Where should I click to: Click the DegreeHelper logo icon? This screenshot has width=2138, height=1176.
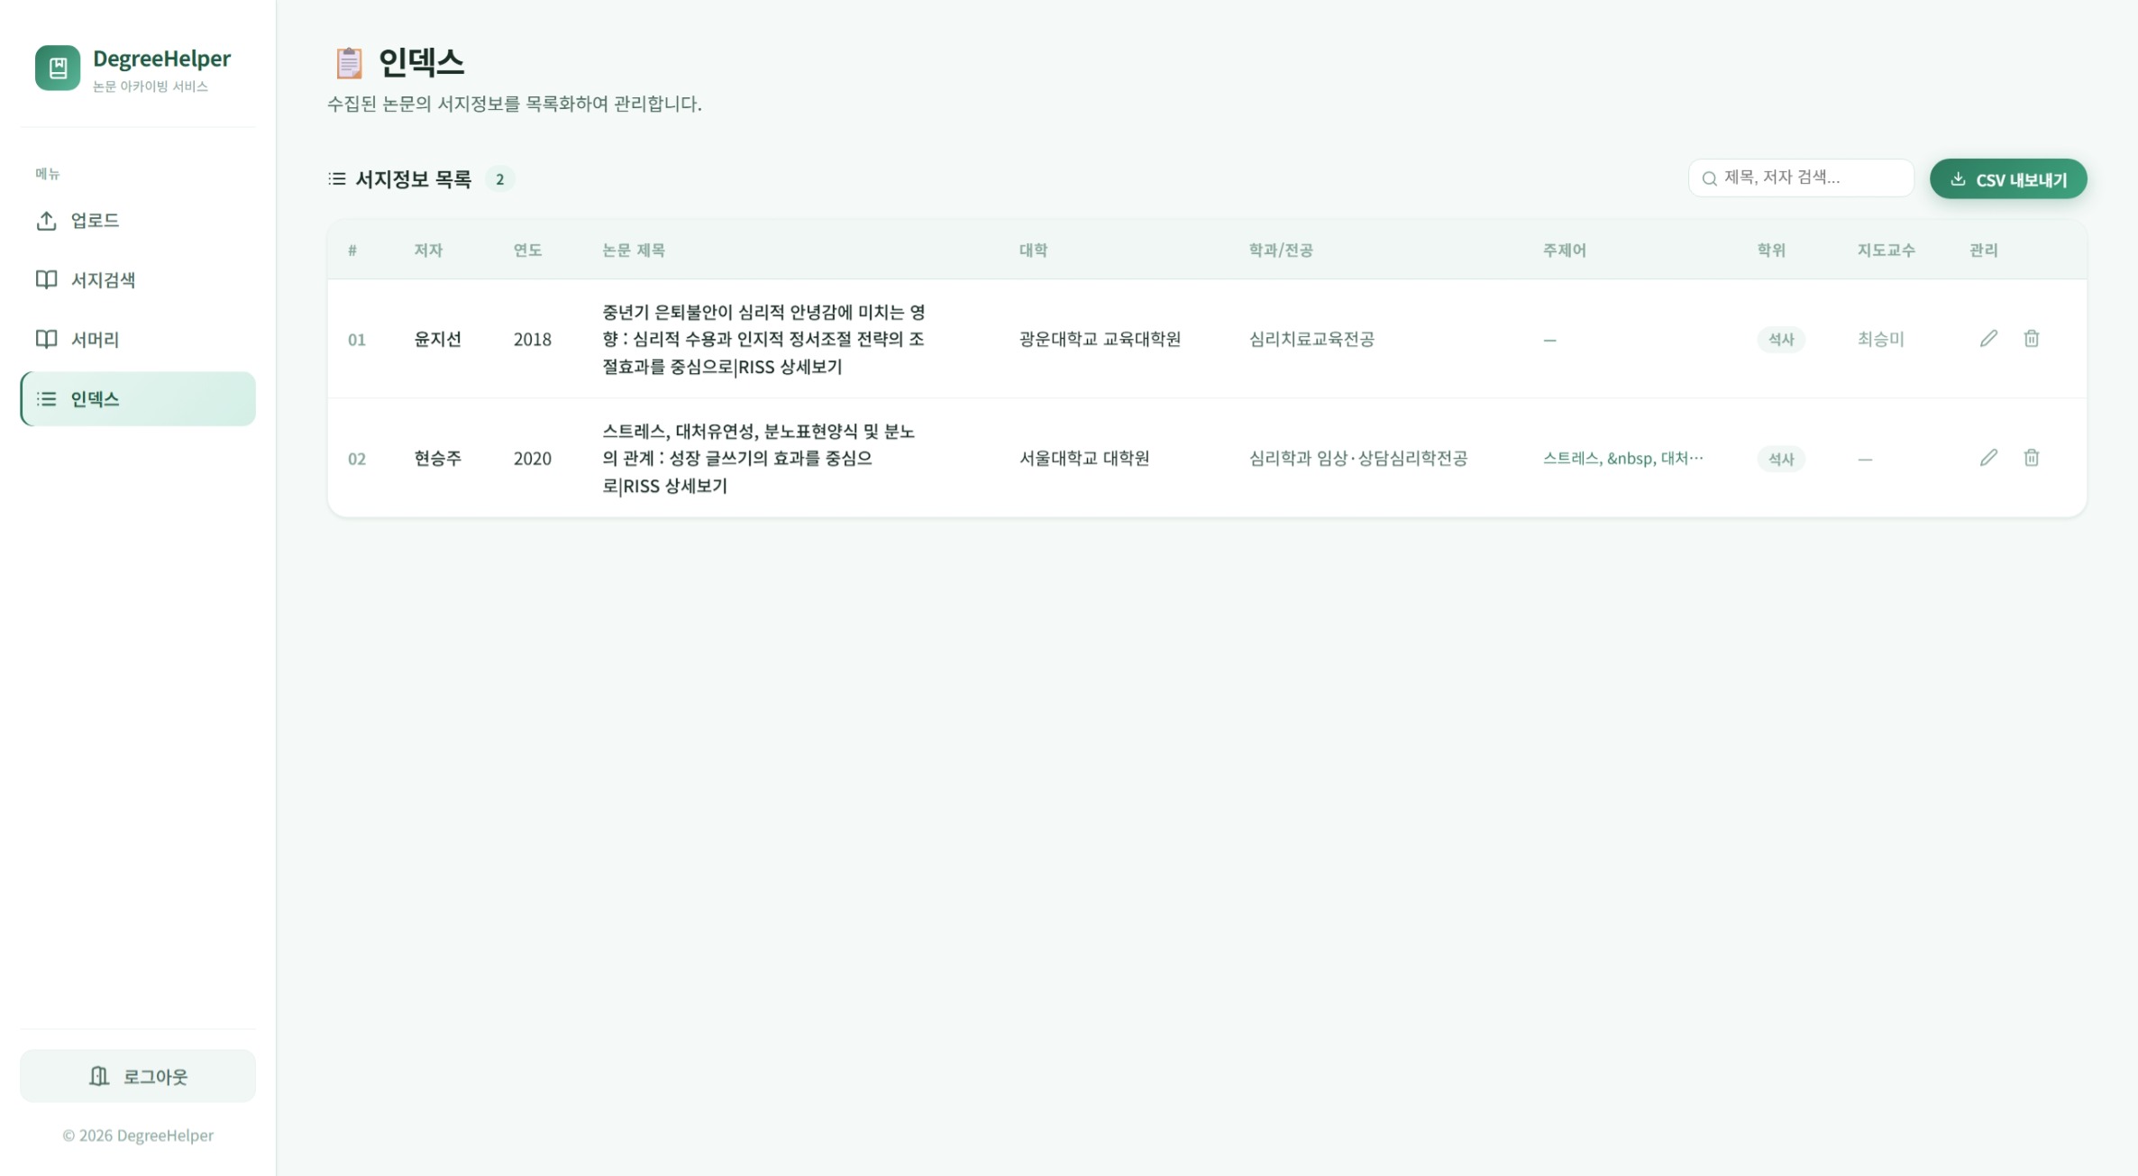click(58, 68)
